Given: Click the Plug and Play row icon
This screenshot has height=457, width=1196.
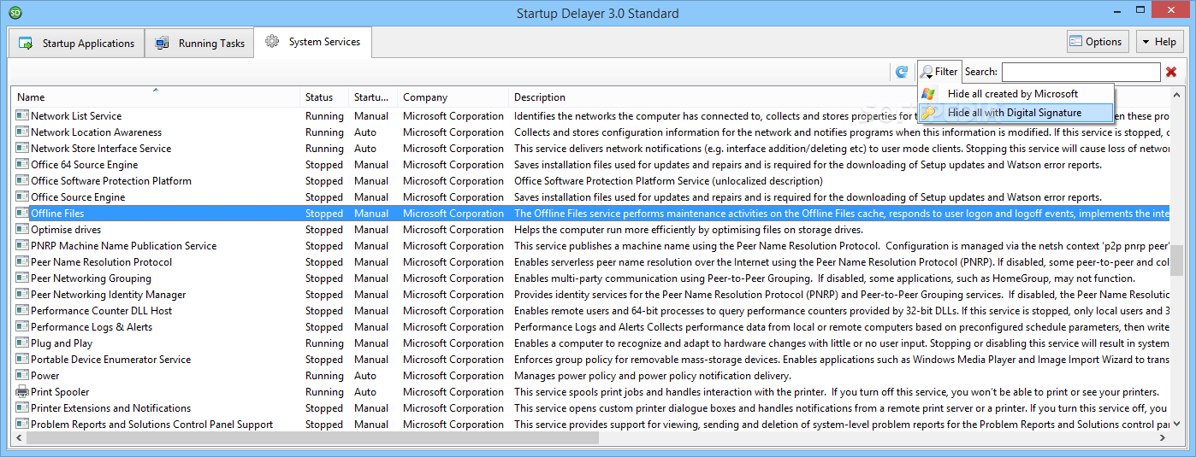Looking at the screenshot, I should coord(22,343).
